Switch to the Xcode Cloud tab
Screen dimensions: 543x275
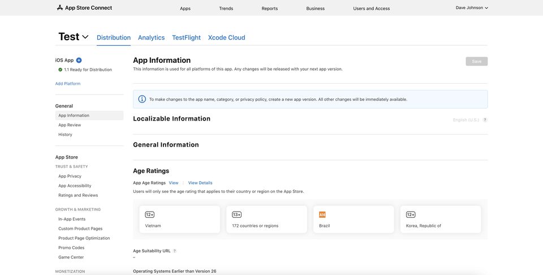click(x=226, y=37)
